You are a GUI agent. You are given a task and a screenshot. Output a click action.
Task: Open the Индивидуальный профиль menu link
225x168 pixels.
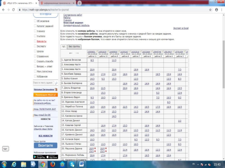click(x=76, y=25)
